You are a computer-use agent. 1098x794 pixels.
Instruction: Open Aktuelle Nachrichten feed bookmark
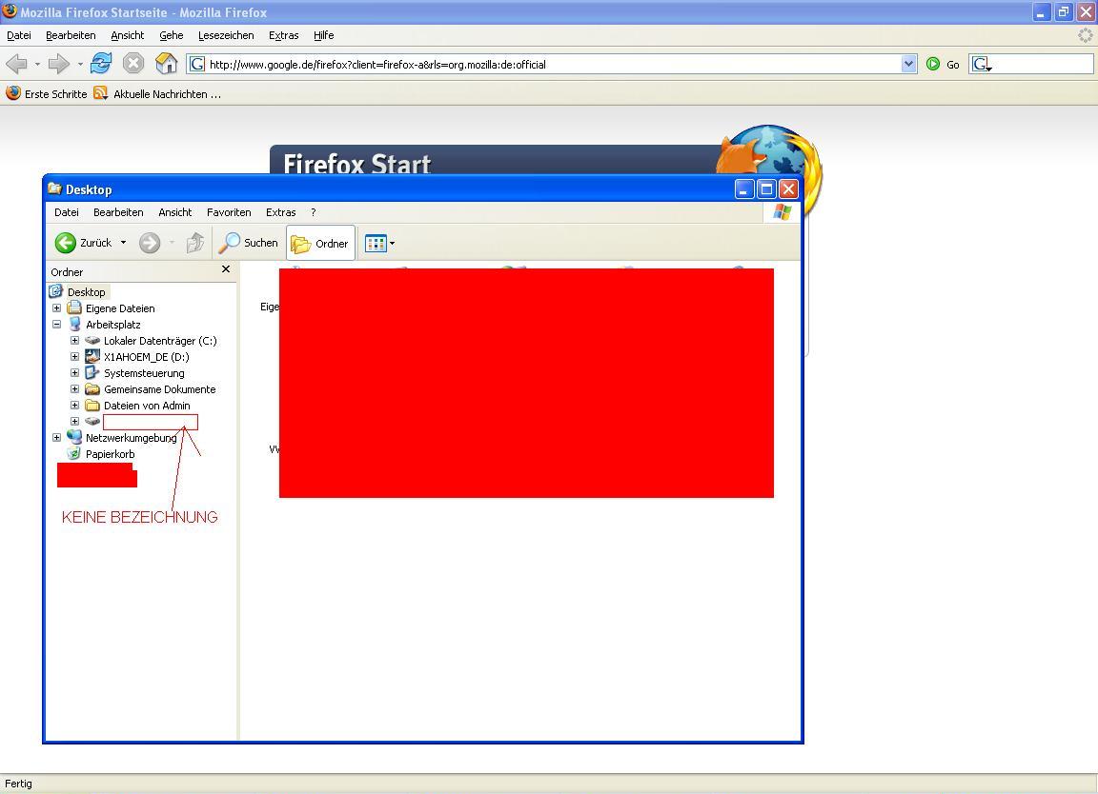pyautogui.click(x=157, y=93)
